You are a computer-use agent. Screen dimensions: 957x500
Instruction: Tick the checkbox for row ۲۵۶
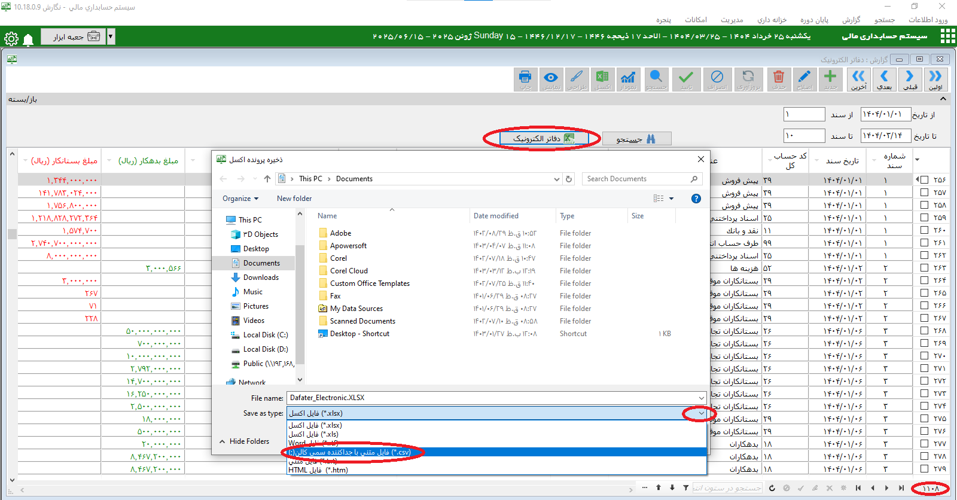[925, 180]
